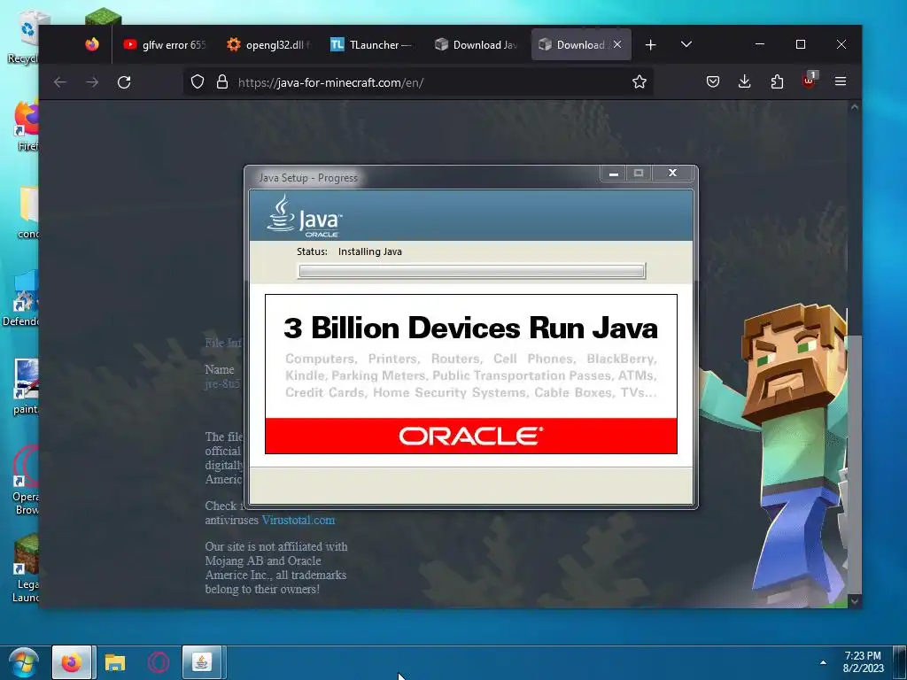Select the paint desktop shortcut
The image size is (907, 680).
coord(26,386)
